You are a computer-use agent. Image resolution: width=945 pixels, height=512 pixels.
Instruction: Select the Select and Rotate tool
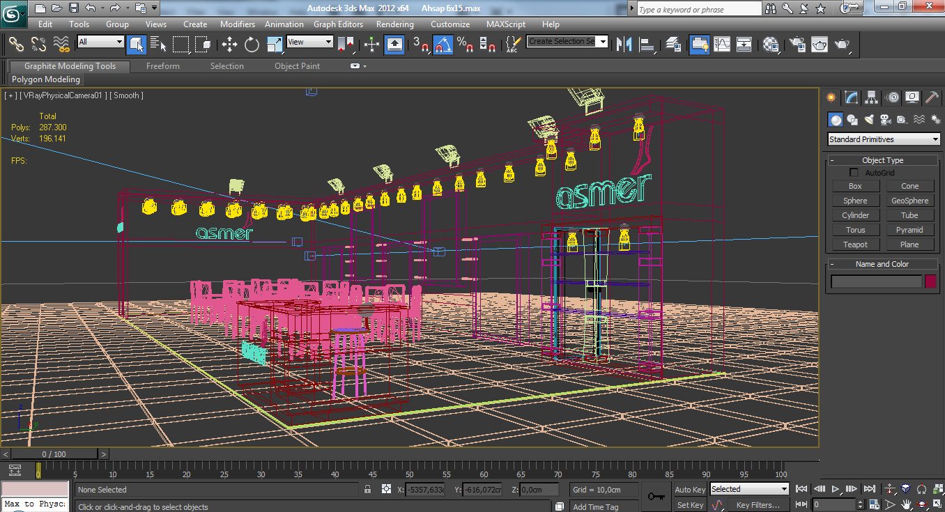pos(252,45)
